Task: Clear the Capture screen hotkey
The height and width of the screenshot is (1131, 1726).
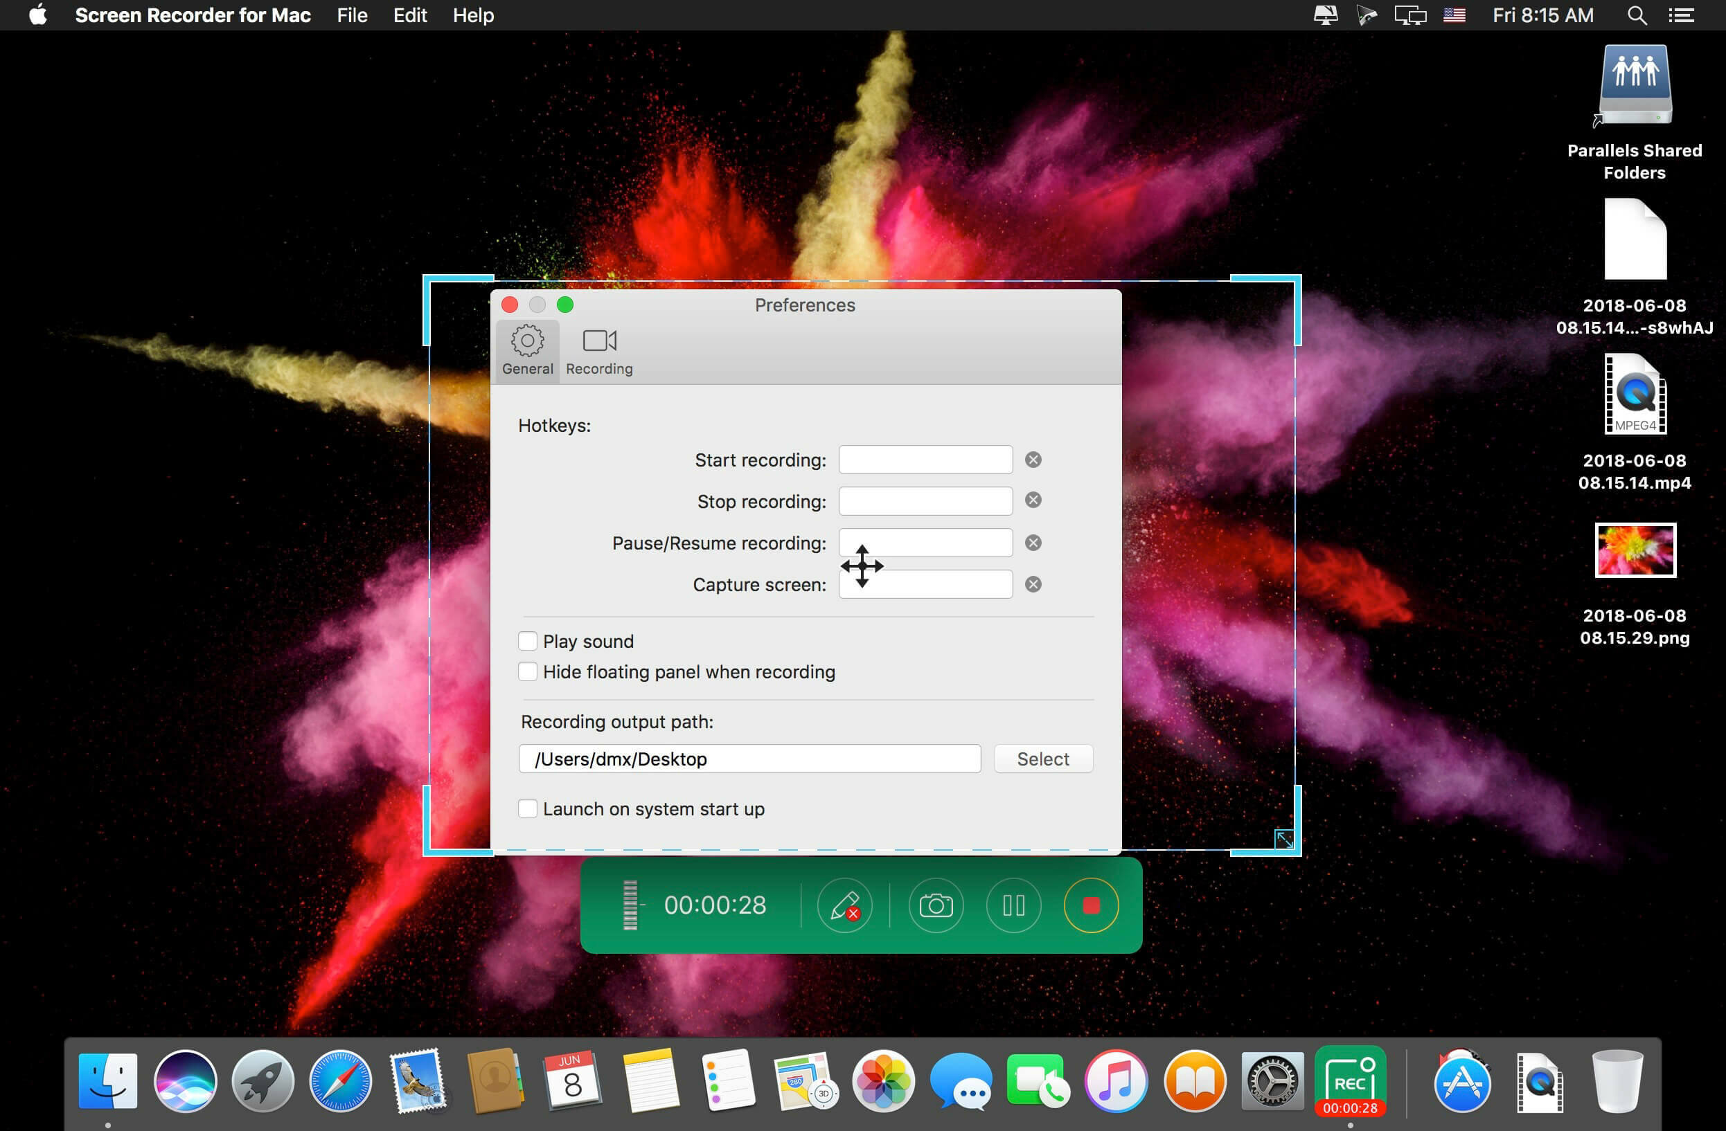Action: click(x=1033, y=584)
